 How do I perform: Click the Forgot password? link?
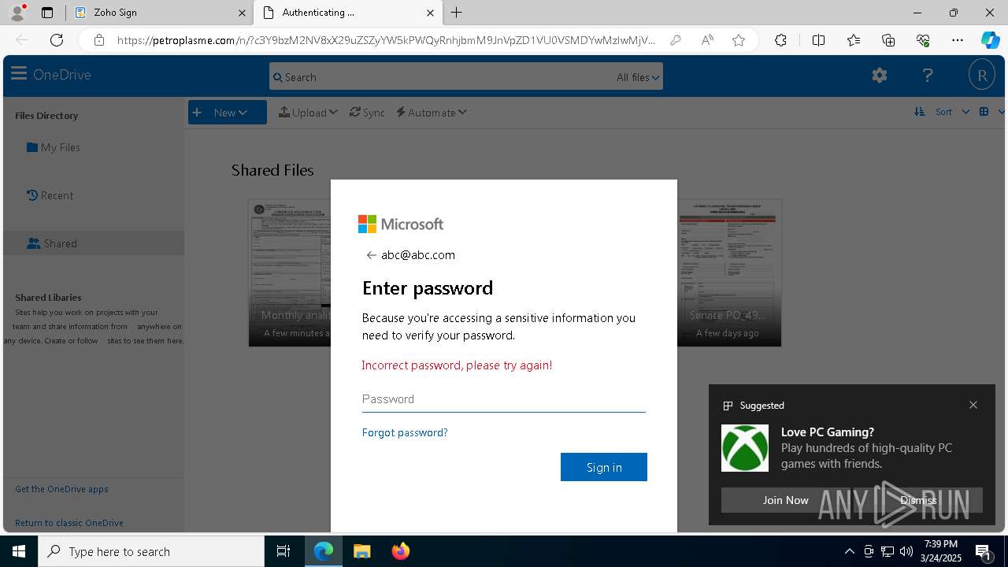pyautogui.click(x=405, y=432)
